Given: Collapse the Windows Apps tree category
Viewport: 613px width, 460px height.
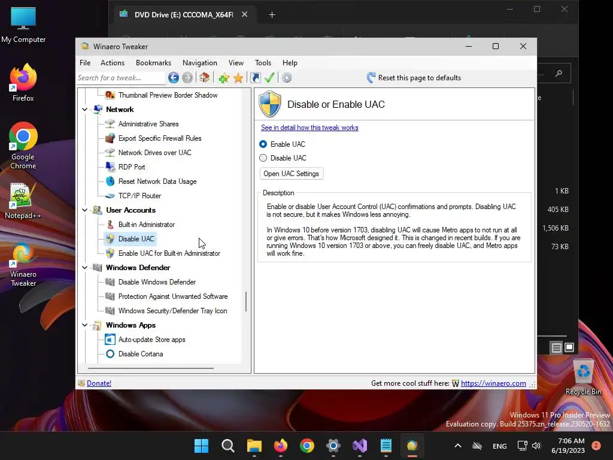Looking at the screenshot, I should (x=85, y=325).
